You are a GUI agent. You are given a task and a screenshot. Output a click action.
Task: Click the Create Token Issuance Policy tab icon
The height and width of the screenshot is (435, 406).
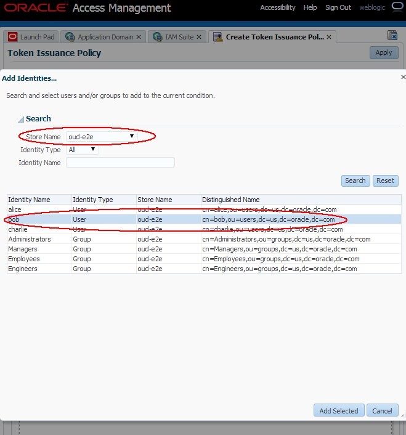click(217, 37)
